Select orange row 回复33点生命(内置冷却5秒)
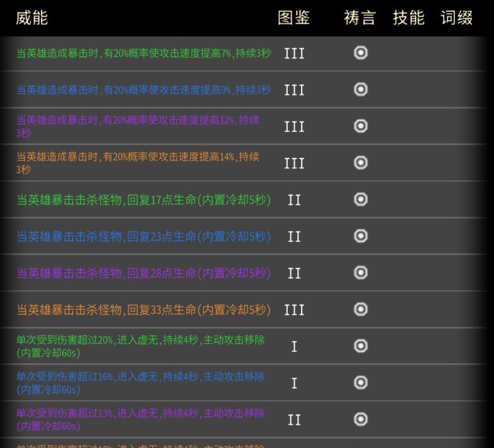This screenshot has height=448, width=494. (143, 310)
